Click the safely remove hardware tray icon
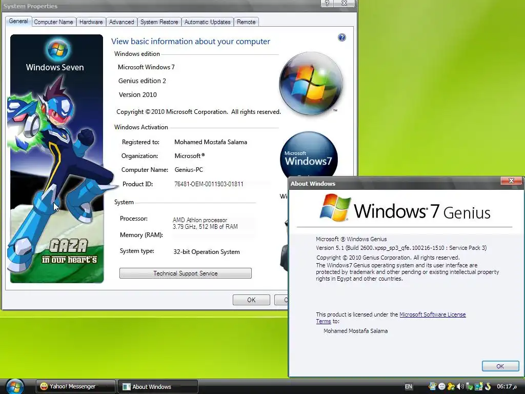 tap(470, 387)
